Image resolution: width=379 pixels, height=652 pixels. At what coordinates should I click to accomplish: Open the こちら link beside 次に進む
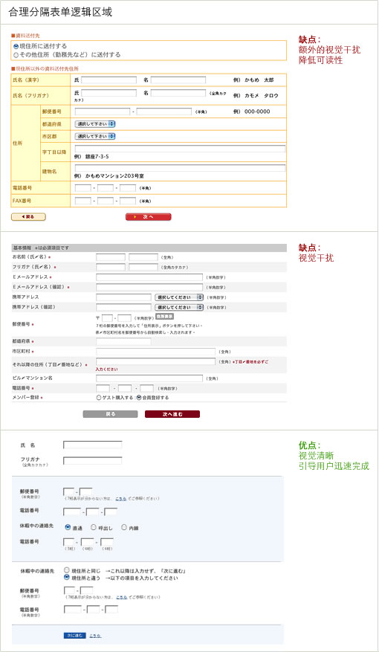click(95, 636)
